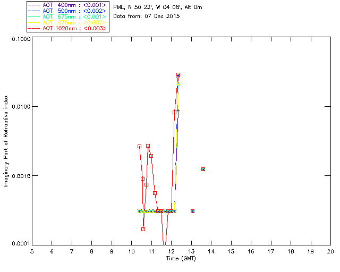
Task: Select the isolated data point near 13.6 GMT
Action: (203, 169)
